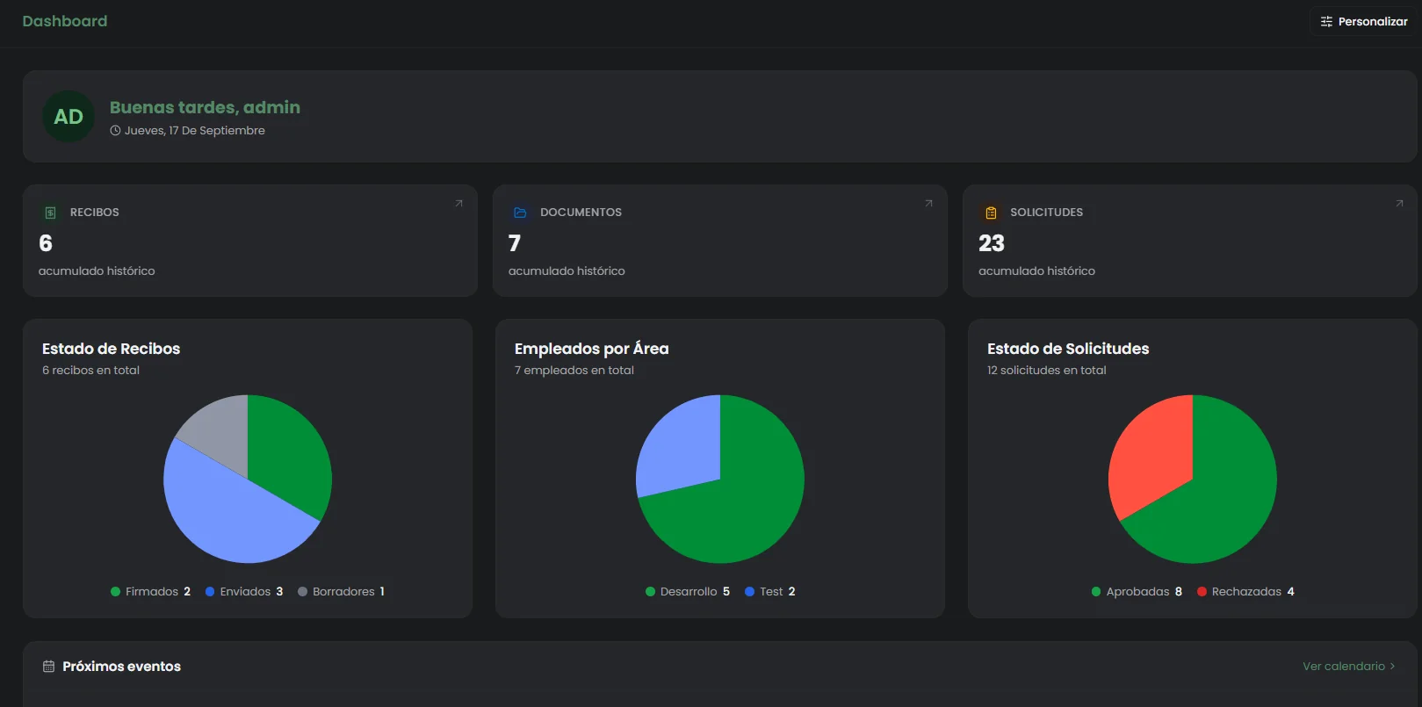Toggle the Test legend item
Image resolution: width=1422 pixels, height=707 pixels.
coord(770,592)
